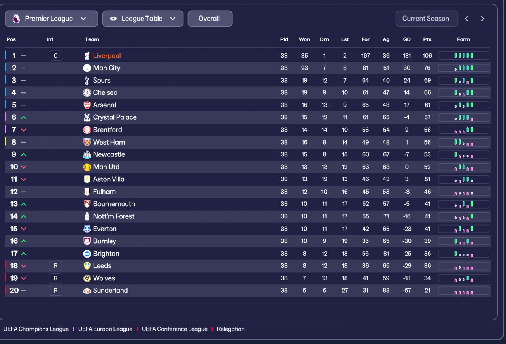Sort table by Pts column header
This screenshot has height=344, width=506.
(427, 39)
